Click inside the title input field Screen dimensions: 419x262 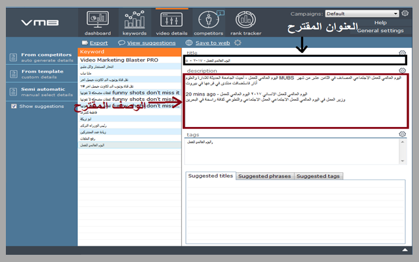click(295, 60)
